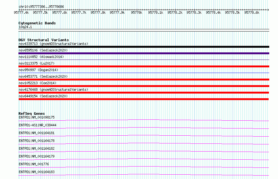
Task: Open variant nsv4176468 (gnomADStructuralVariants) label
Action: pos(53,89)
